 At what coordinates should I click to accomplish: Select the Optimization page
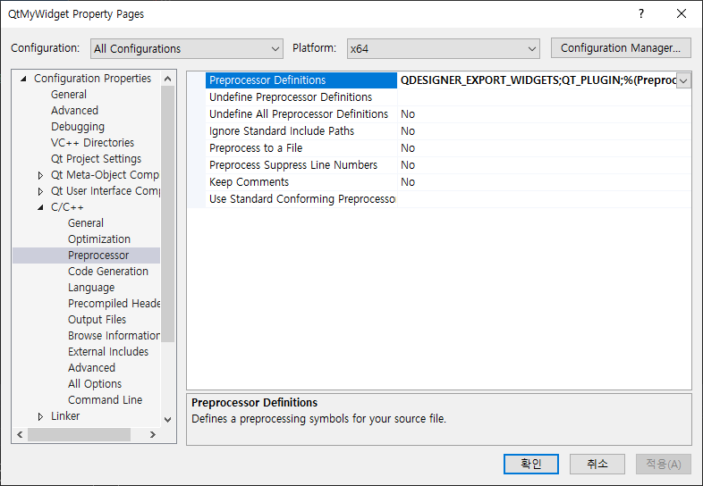[x=99, y=239]
